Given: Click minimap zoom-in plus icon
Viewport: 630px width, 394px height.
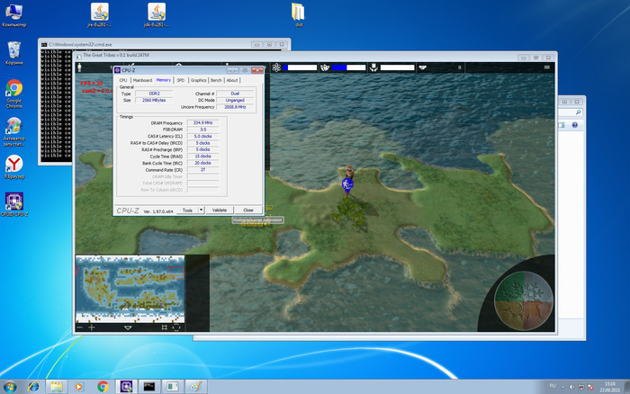Looking at the screenshot, I should 91,327.
